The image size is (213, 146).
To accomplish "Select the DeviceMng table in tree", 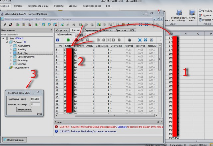I will 23,53.
